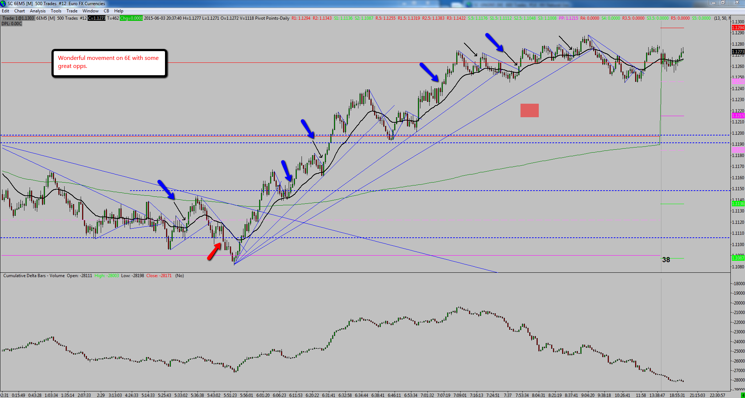This screenshot has width=745, height=398.
Task: Click the 'Pivot Points-Daily' study label
Action: pyautogui.click(x=272, y=18)
